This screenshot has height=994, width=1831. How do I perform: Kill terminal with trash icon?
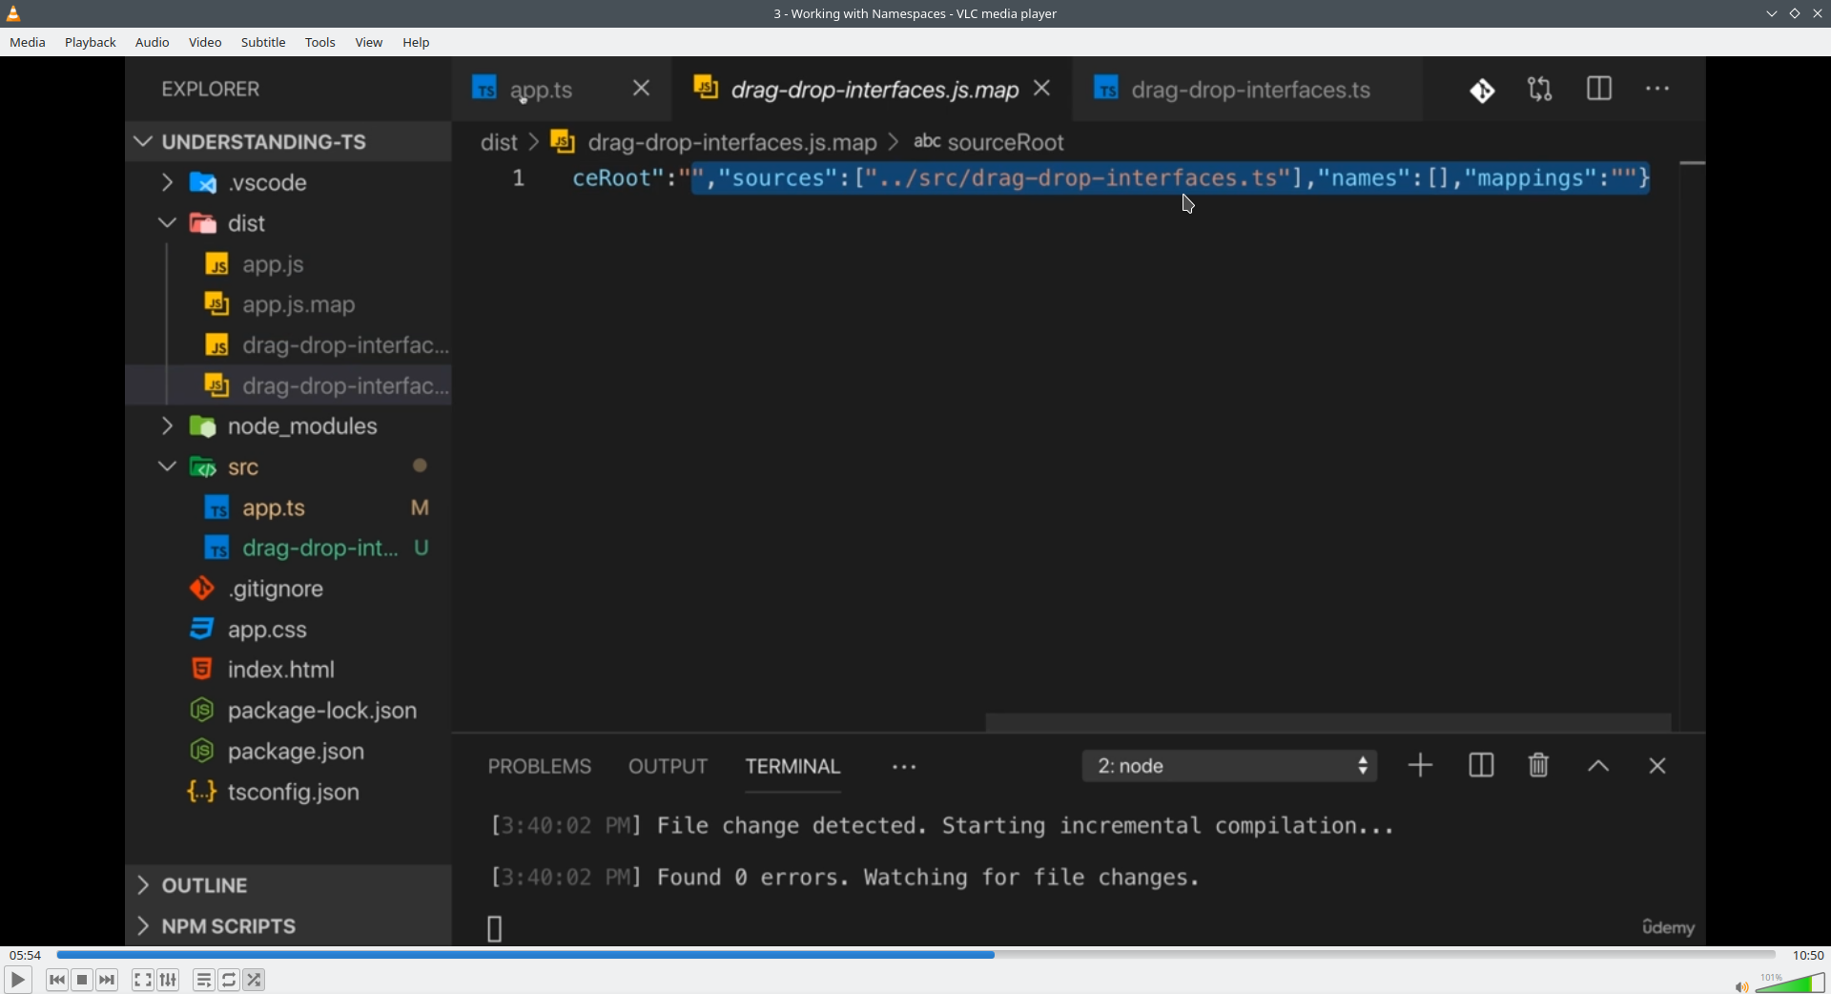(x=1539, y=766)
